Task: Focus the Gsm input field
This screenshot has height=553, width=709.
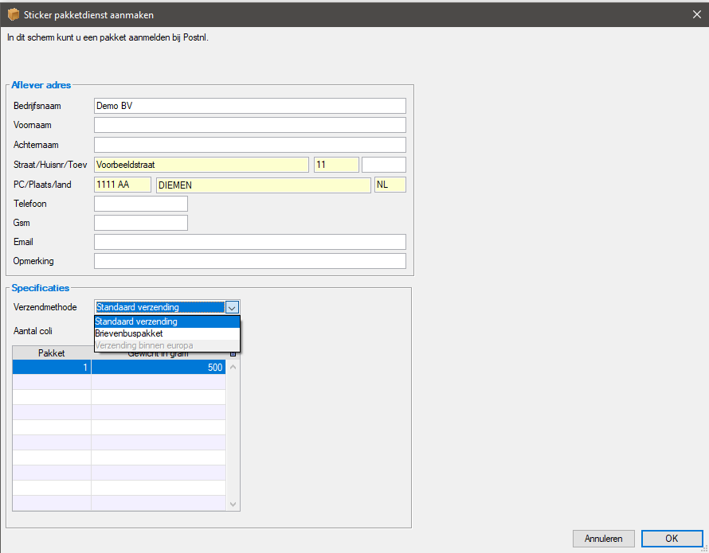Action: (141, 223)
